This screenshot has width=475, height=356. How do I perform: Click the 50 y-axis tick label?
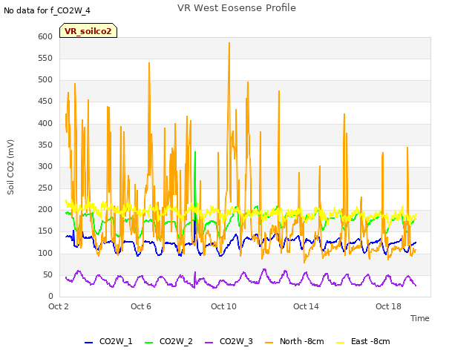tap(47, 274)
